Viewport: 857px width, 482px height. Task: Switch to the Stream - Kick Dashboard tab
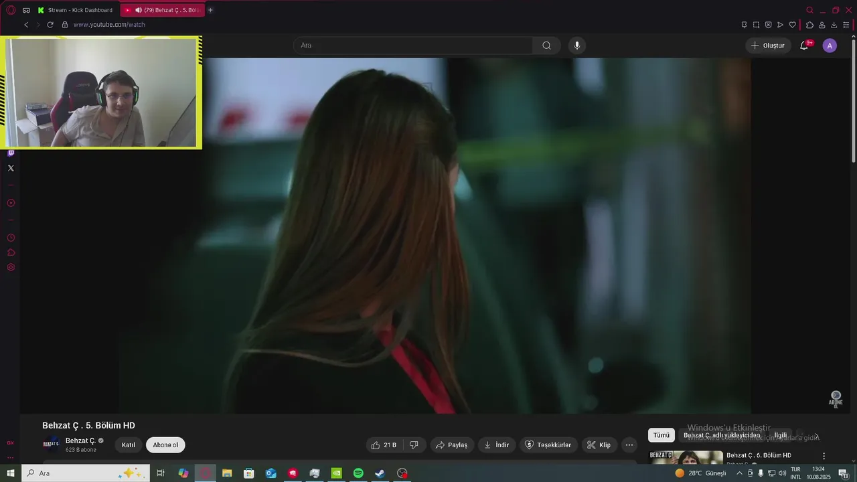(x=76, y=10)
